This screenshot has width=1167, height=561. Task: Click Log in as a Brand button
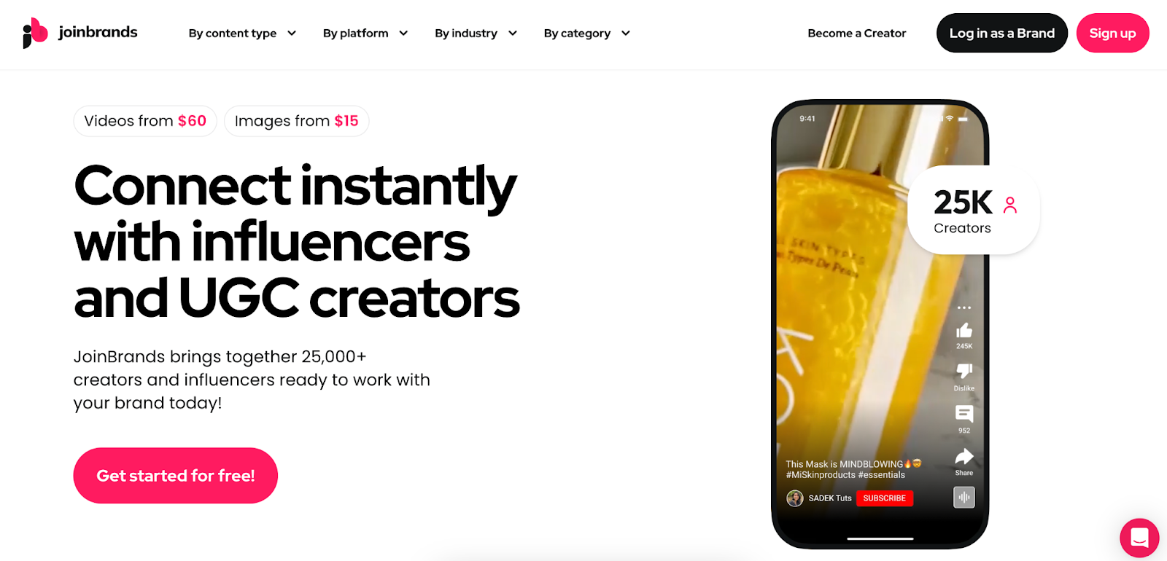pos(1002,33)
